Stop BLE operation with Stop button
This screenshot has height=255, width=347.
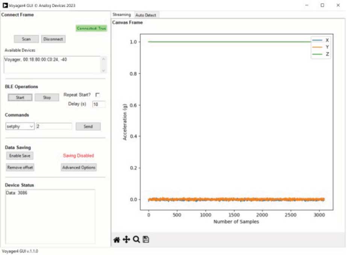coord(47,97)
